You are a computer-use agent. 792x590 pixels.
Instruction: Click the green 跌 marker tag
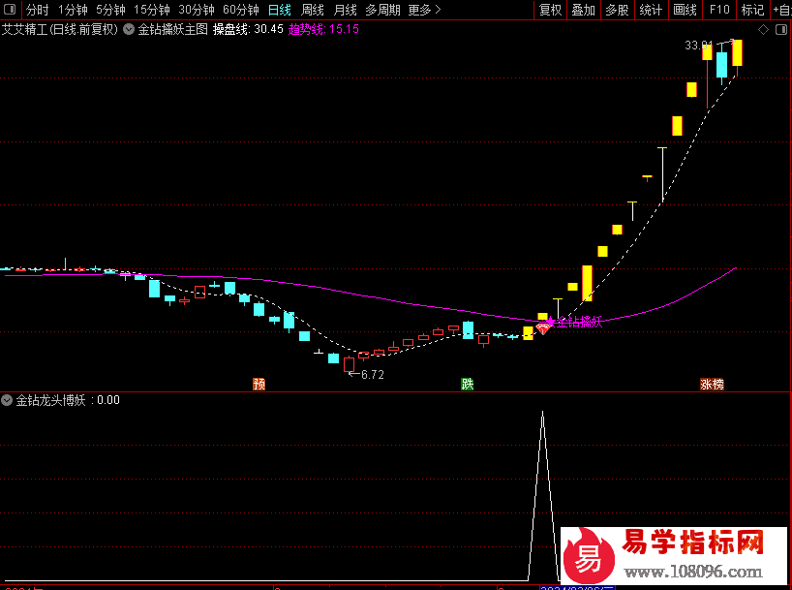pyautogui.click(x=468, y=384)
